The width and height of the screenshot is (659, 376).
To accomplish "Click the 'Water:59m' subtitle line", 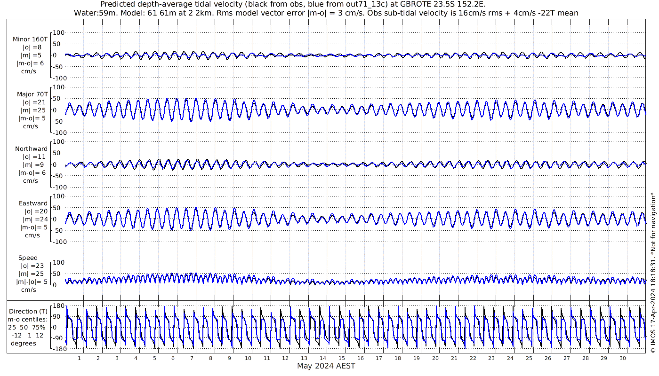I will [x=326, y=13].
